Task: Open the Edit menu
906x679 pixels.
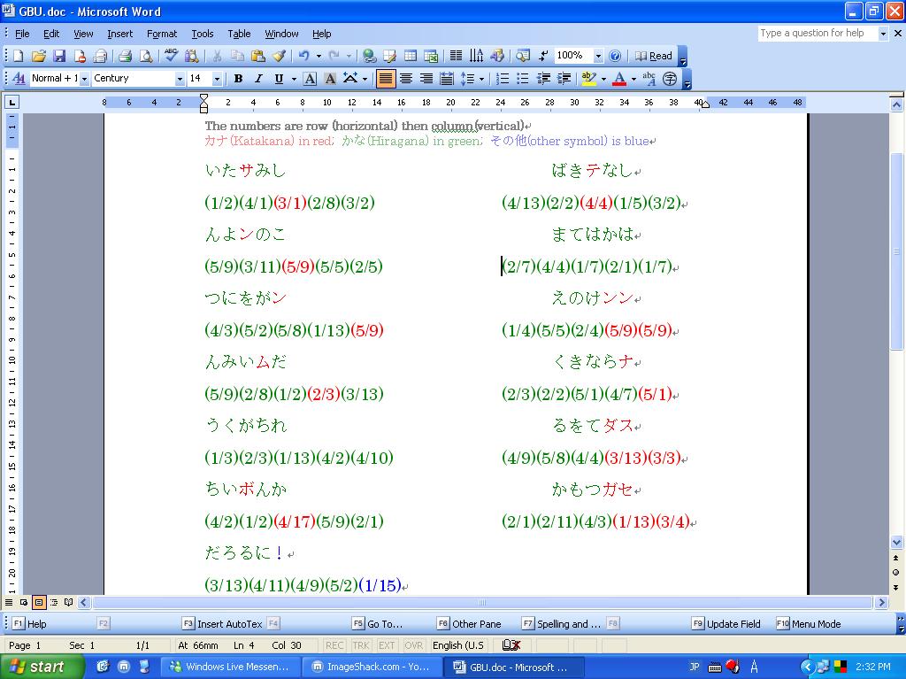Action: (51, 34)
